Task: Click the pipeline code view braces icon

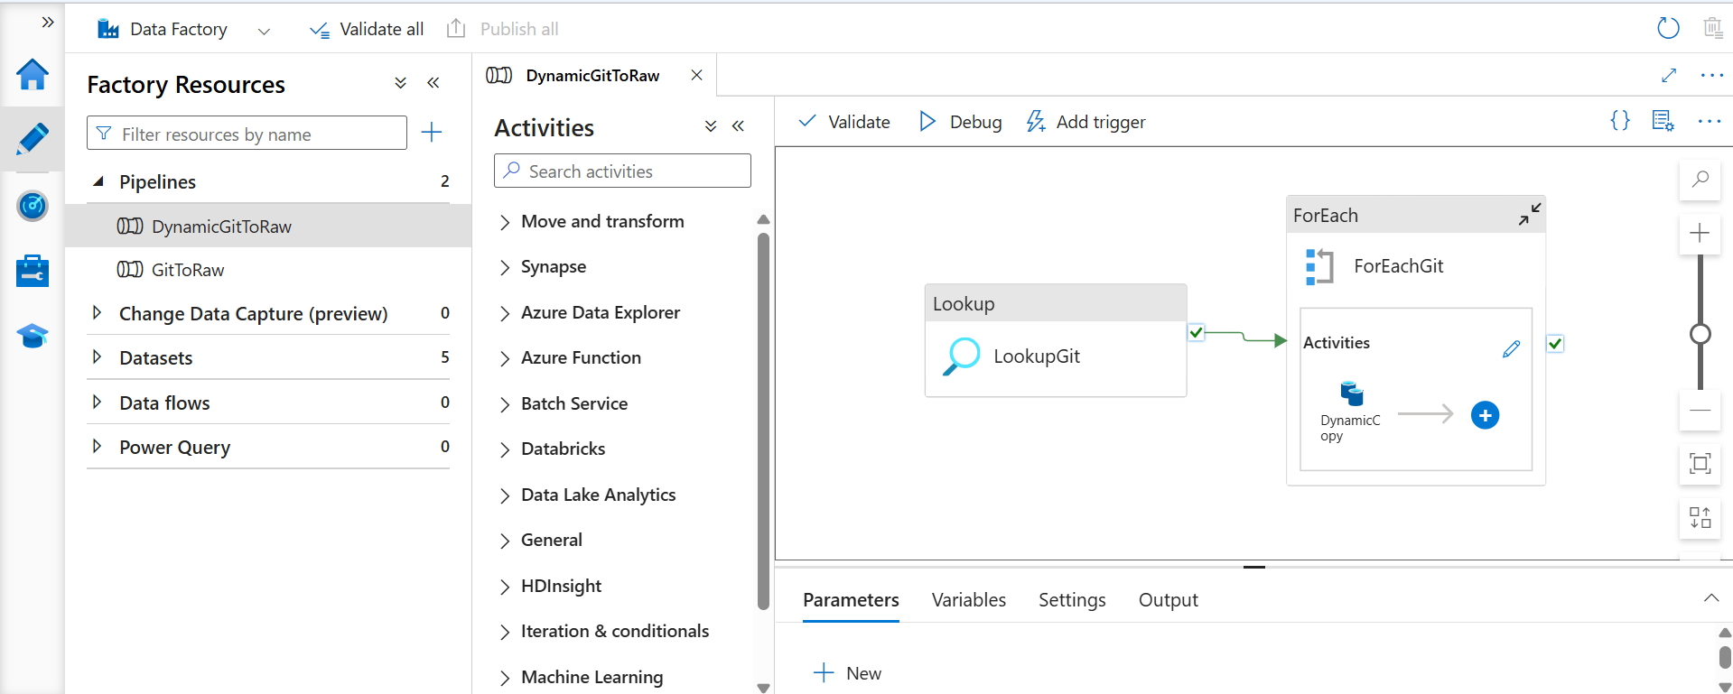Action: pyautogui.click(x=1620, y=121)
